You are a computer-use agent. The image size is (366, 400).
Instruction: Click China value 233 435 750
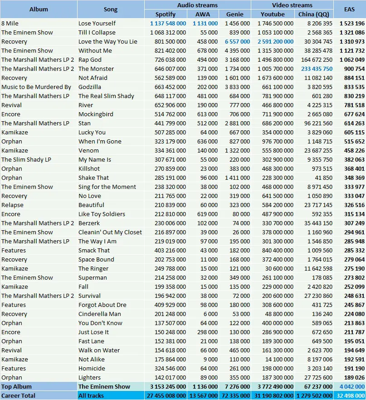point(317,69)
